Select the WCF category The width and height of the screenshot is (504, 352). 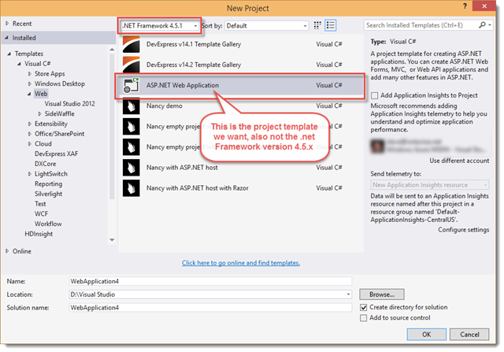point(42,213)
